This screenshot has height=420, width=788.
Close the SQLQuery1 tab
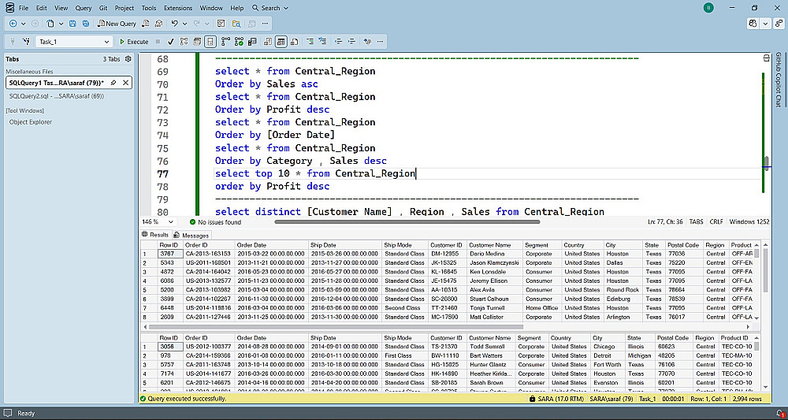click(125, 83)
